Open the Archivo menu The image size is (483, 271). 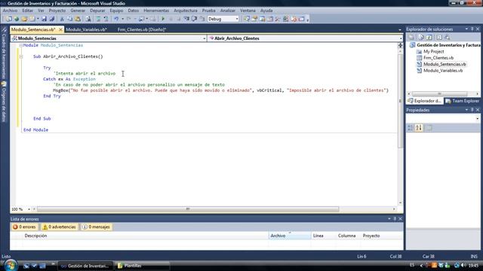(10, 11)
